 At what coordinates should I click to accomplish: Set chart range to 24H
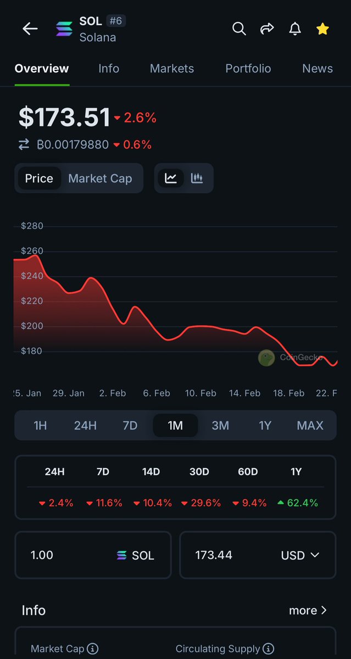(85, 425)
